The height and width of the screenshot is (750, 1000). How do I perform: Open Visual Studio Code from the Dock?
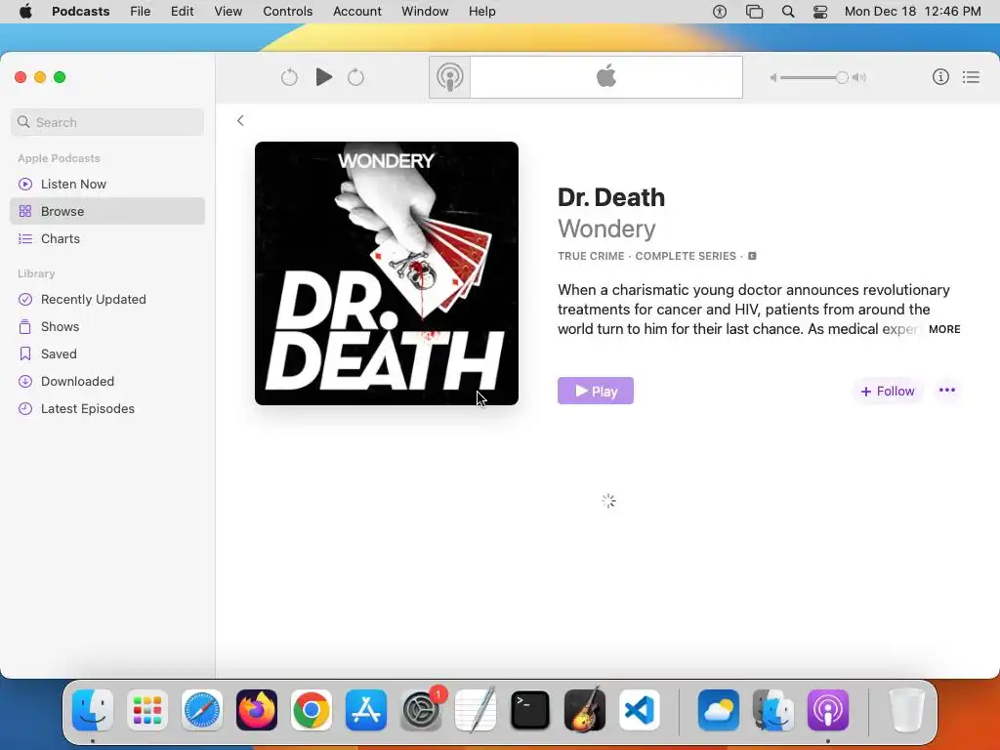[640, 710]
